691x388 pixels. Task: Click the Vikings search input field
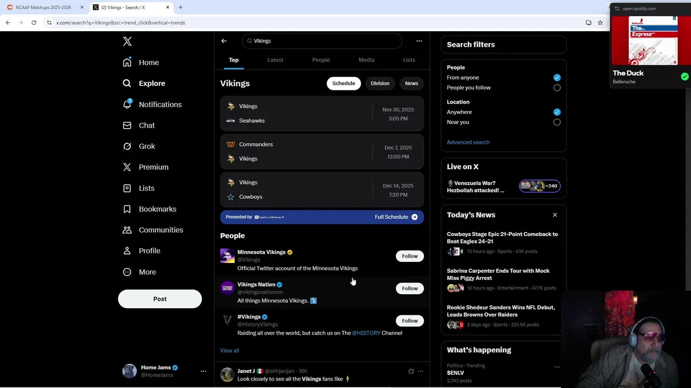pos(322,41)
